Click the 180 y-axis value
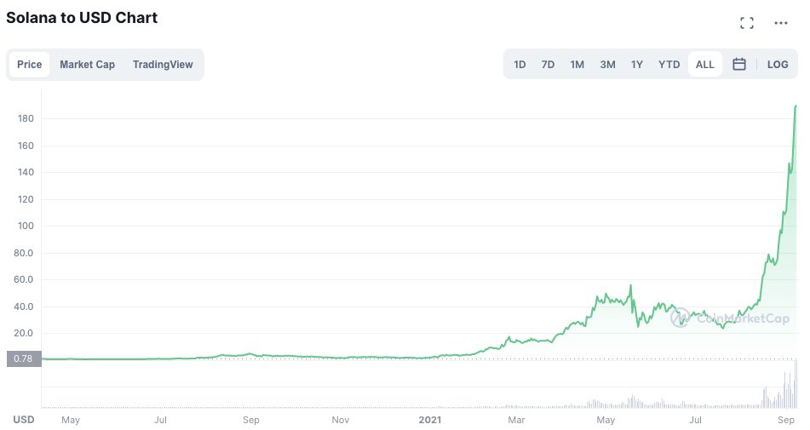 26,118
